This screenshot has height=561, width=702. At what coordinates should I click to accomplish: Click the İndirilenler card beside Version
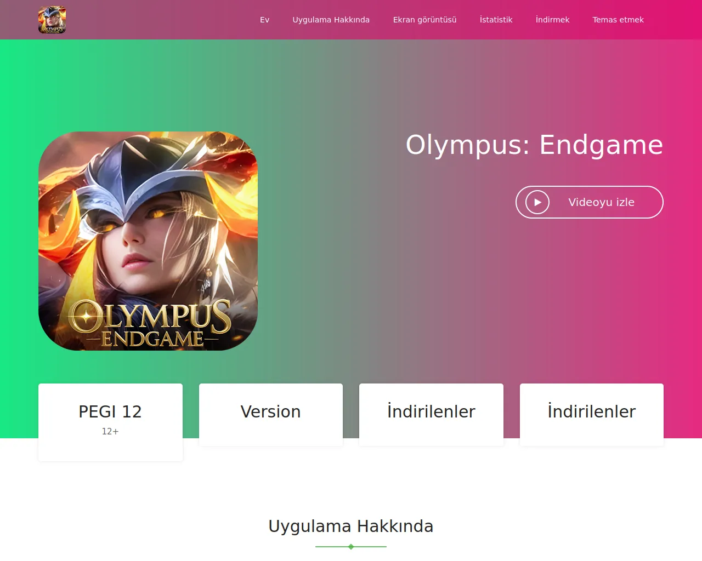431,415
